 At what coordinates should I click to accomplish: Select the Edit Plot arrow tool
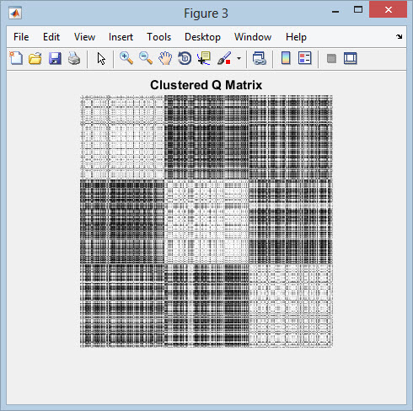(x=101, y=59)
